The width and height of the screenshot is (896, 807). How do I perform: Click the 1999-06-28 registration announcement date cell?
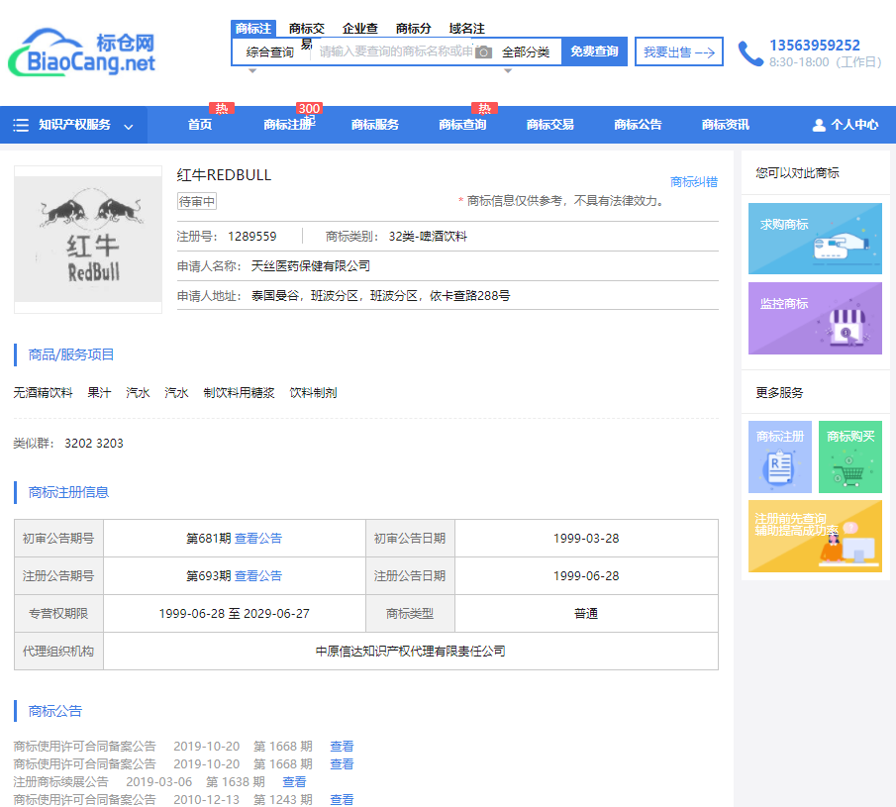586,576
